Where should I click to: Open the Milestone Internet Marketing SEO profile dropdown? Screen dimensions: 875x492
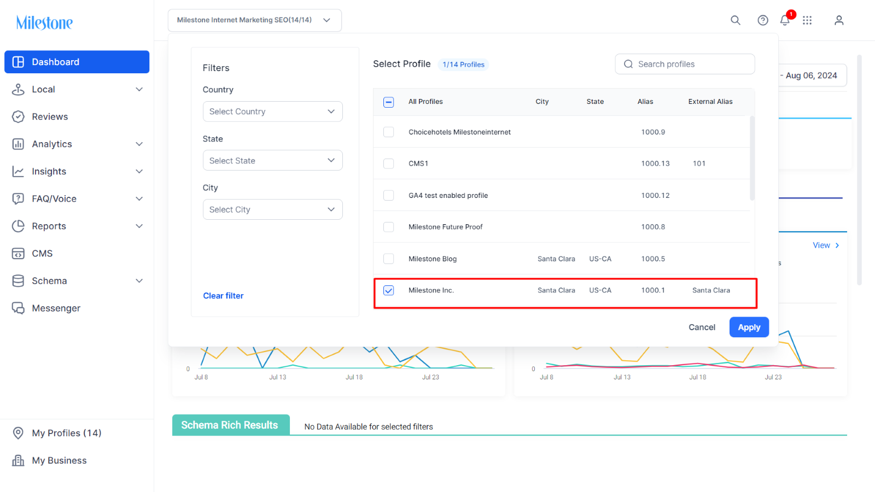coord(255,20)
